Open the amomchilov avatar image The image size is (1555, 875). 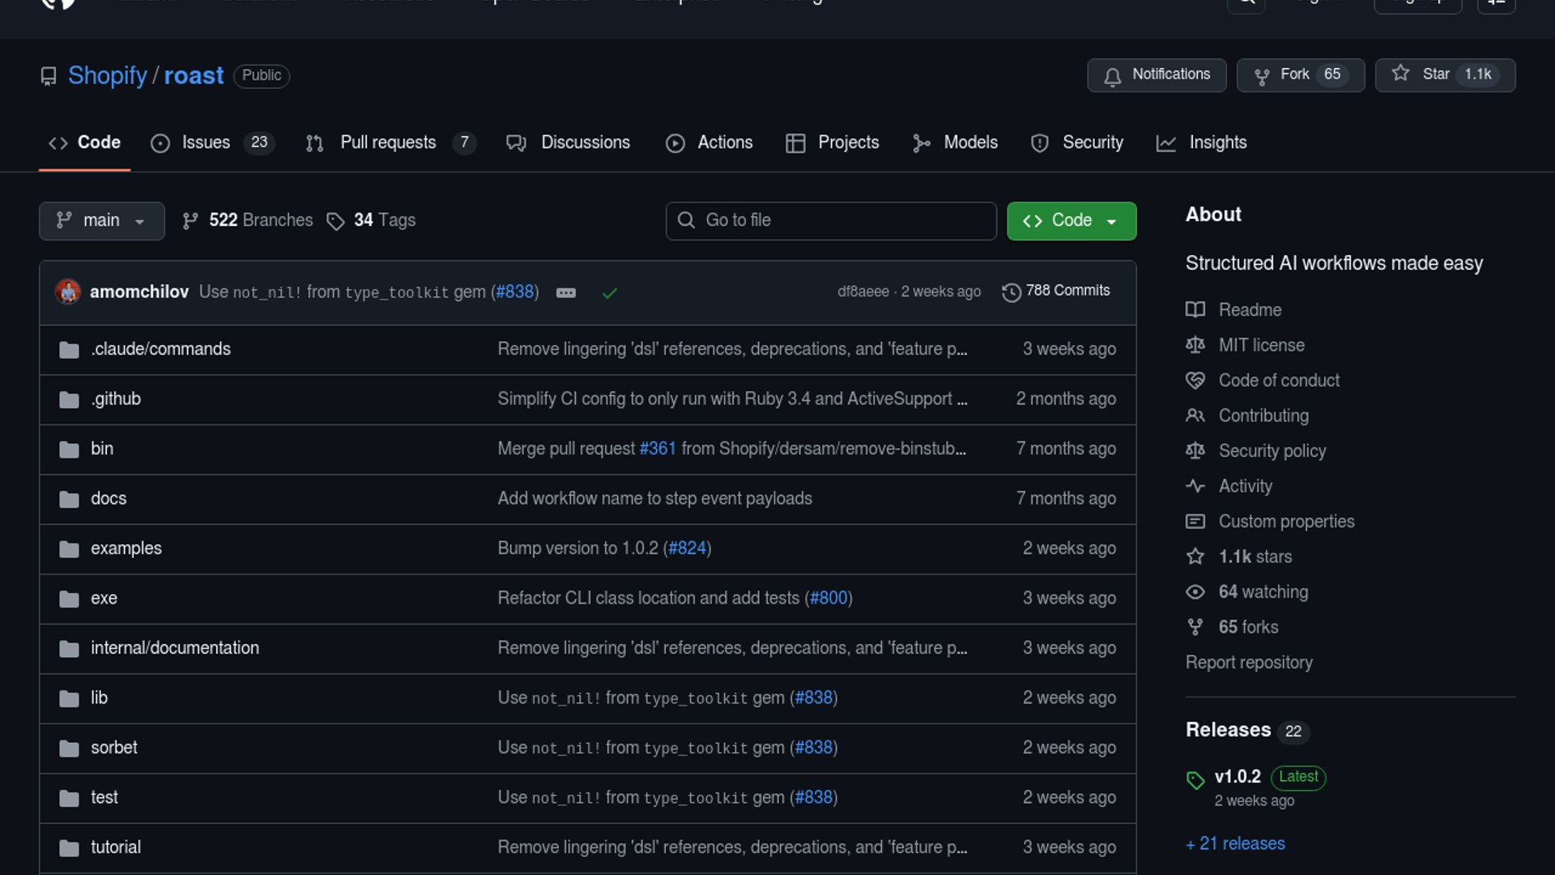(68, 292)
